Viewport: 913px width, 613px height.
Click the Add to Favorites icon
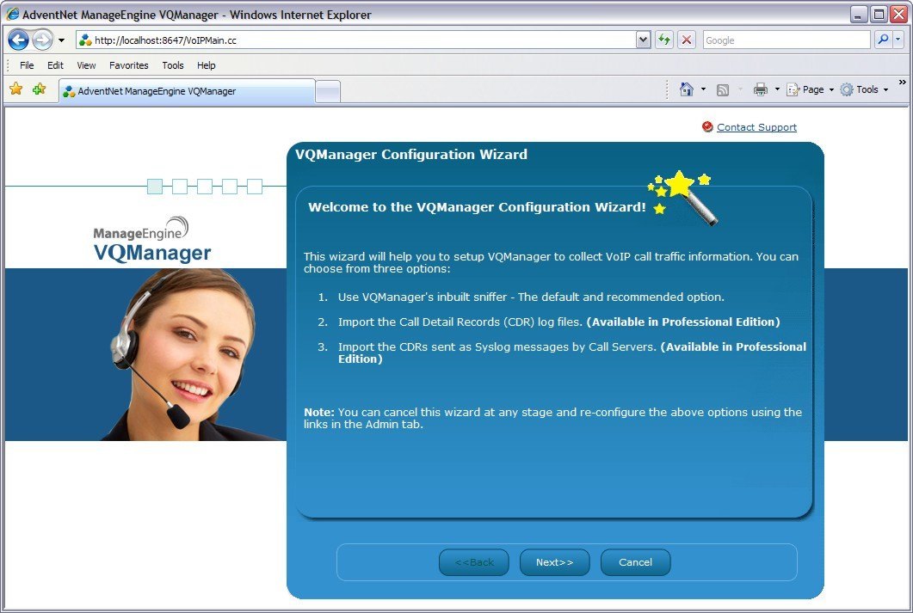click(39, 89)
